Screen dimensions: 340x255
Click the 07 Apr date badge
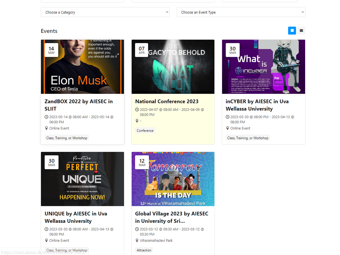142,50
